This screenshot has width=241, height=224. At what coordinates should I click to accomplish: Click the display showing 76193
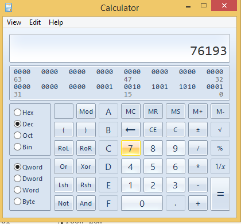tap(119, 48)
